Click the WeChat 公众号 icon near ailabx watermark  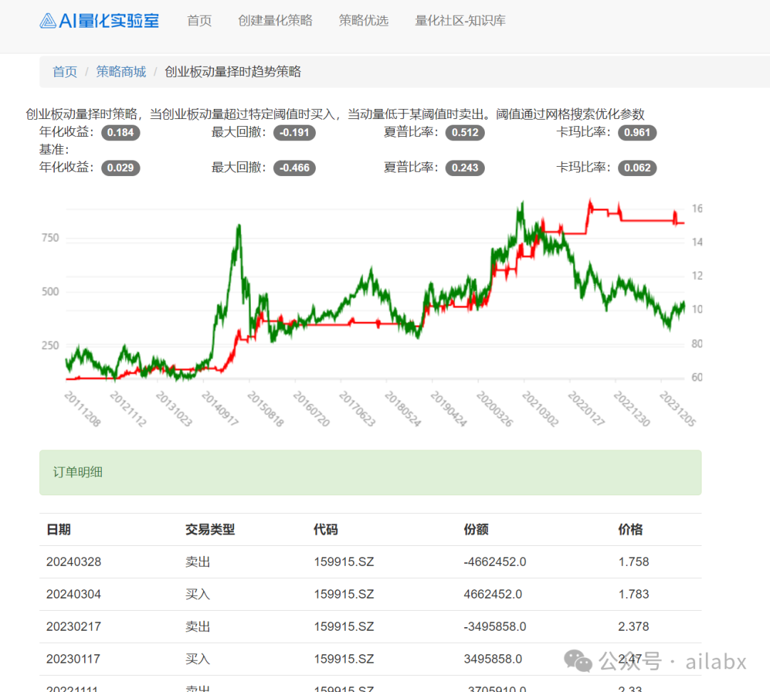(576, 661)
